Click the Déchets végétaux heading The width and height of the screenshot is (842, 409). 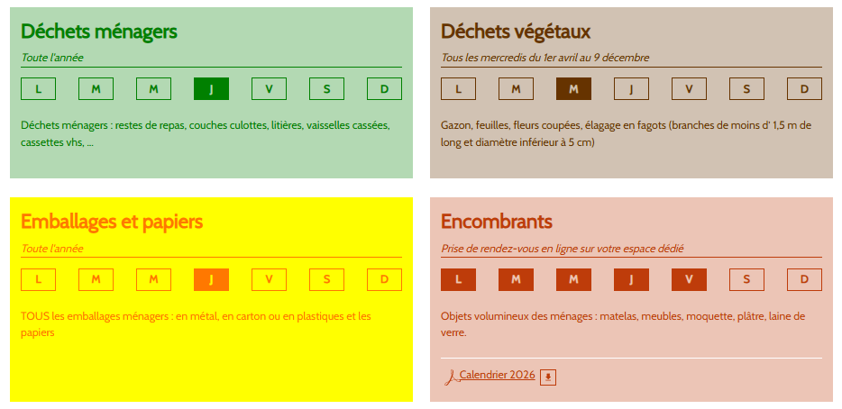tap(516, 32)
